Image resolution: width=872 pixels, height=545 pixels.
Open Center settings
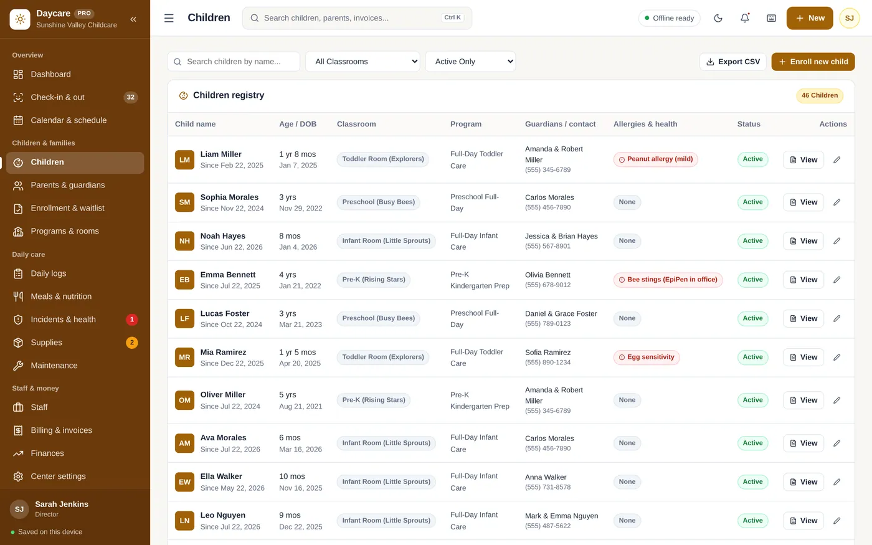(75, 476)
